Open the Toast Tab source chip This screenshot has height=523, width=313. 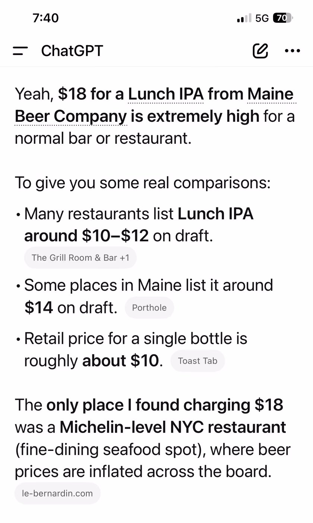[x=197, y=360]
